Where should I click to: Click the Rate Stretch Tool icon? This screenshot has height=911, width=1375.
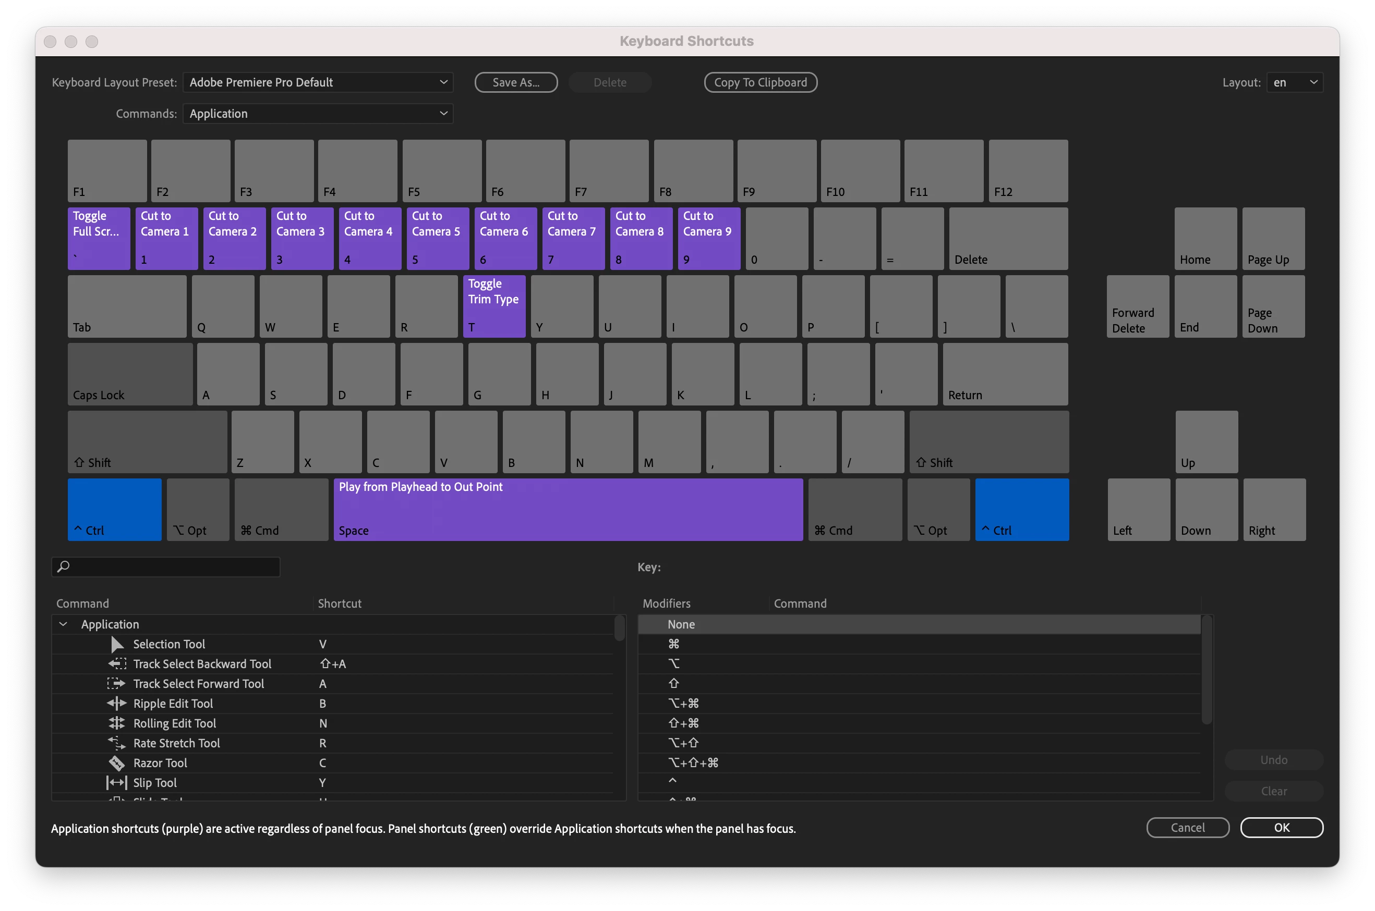tap(116, 743)
